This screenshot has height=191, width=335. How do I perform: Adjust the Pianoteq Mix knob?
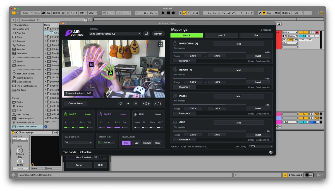click(20, 161)
